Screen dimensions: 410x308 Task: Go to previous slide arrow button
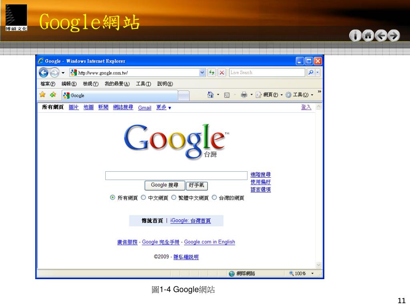click(381, 35)
